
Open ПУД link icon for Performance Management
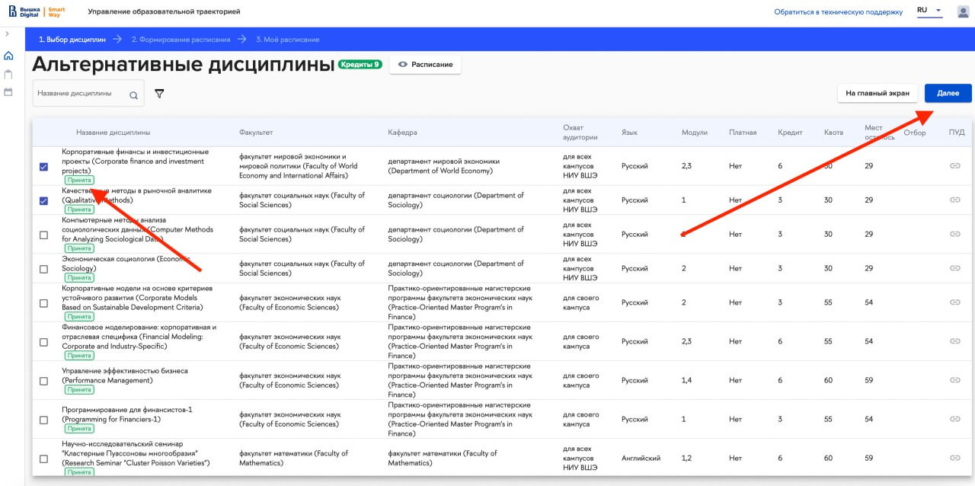pyautogui.click(x=954, y=380)
